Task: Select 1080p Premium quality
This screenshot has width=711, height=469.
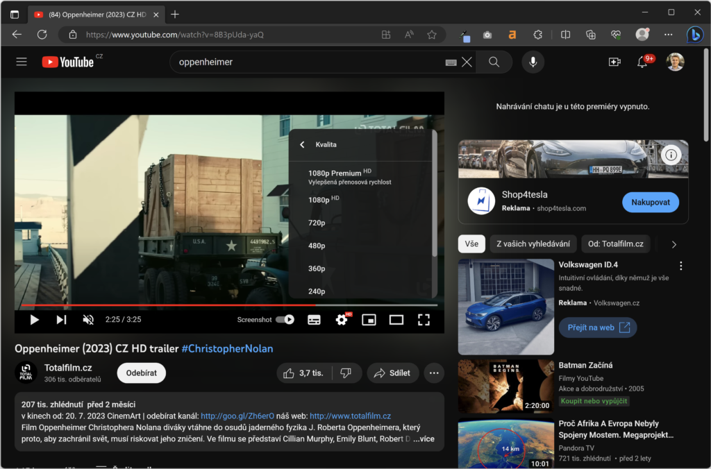Action: [360, 177]
